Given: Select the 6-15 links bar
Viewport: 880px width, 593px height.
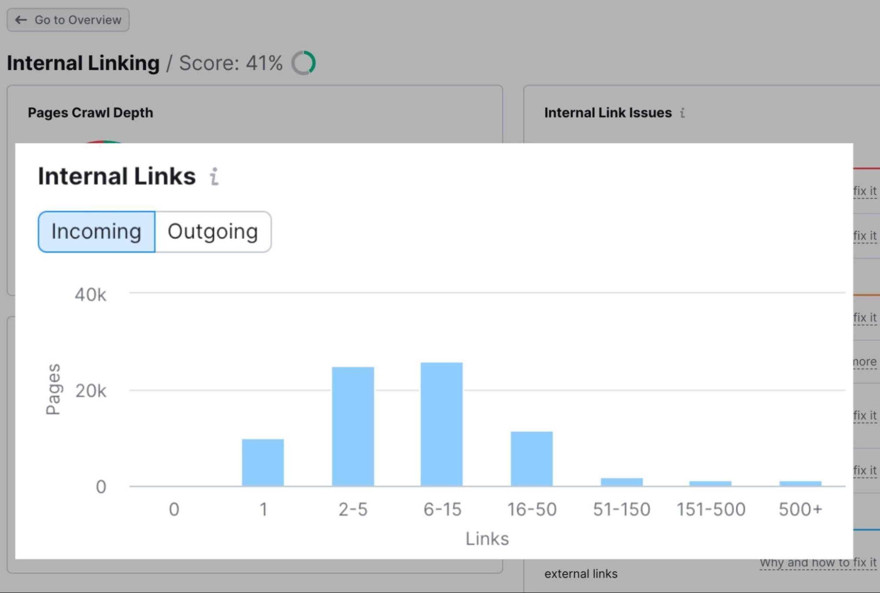Looking at the screenshot, I should coord(442,424).
